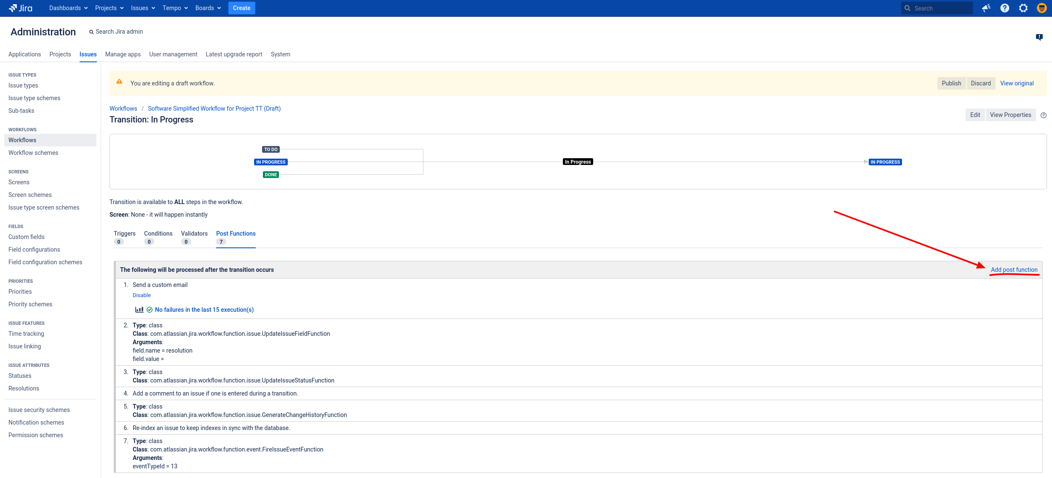
Task: Click the feedback speech bubble icon
Action: (x=1039, y=37)
